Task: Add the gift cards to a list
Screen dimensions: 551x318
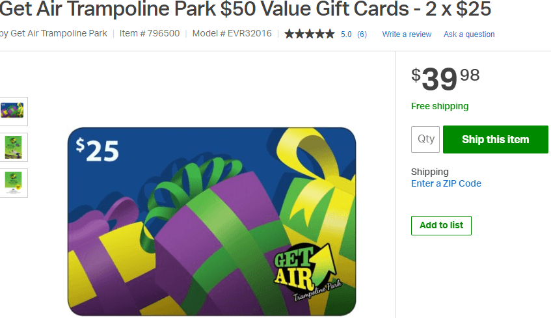Action: 441,225
